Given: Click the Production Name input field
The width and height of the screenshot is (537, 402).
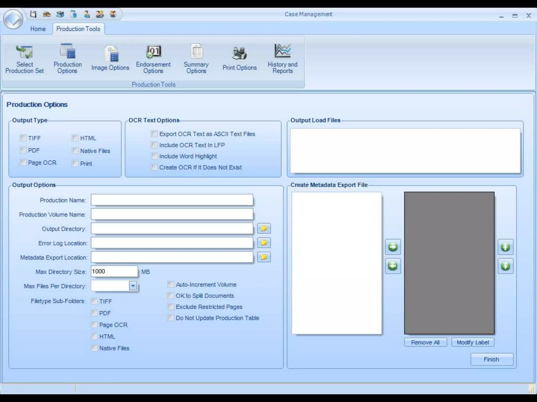Looking at the screenshot, I should click(x=172, y=200).
